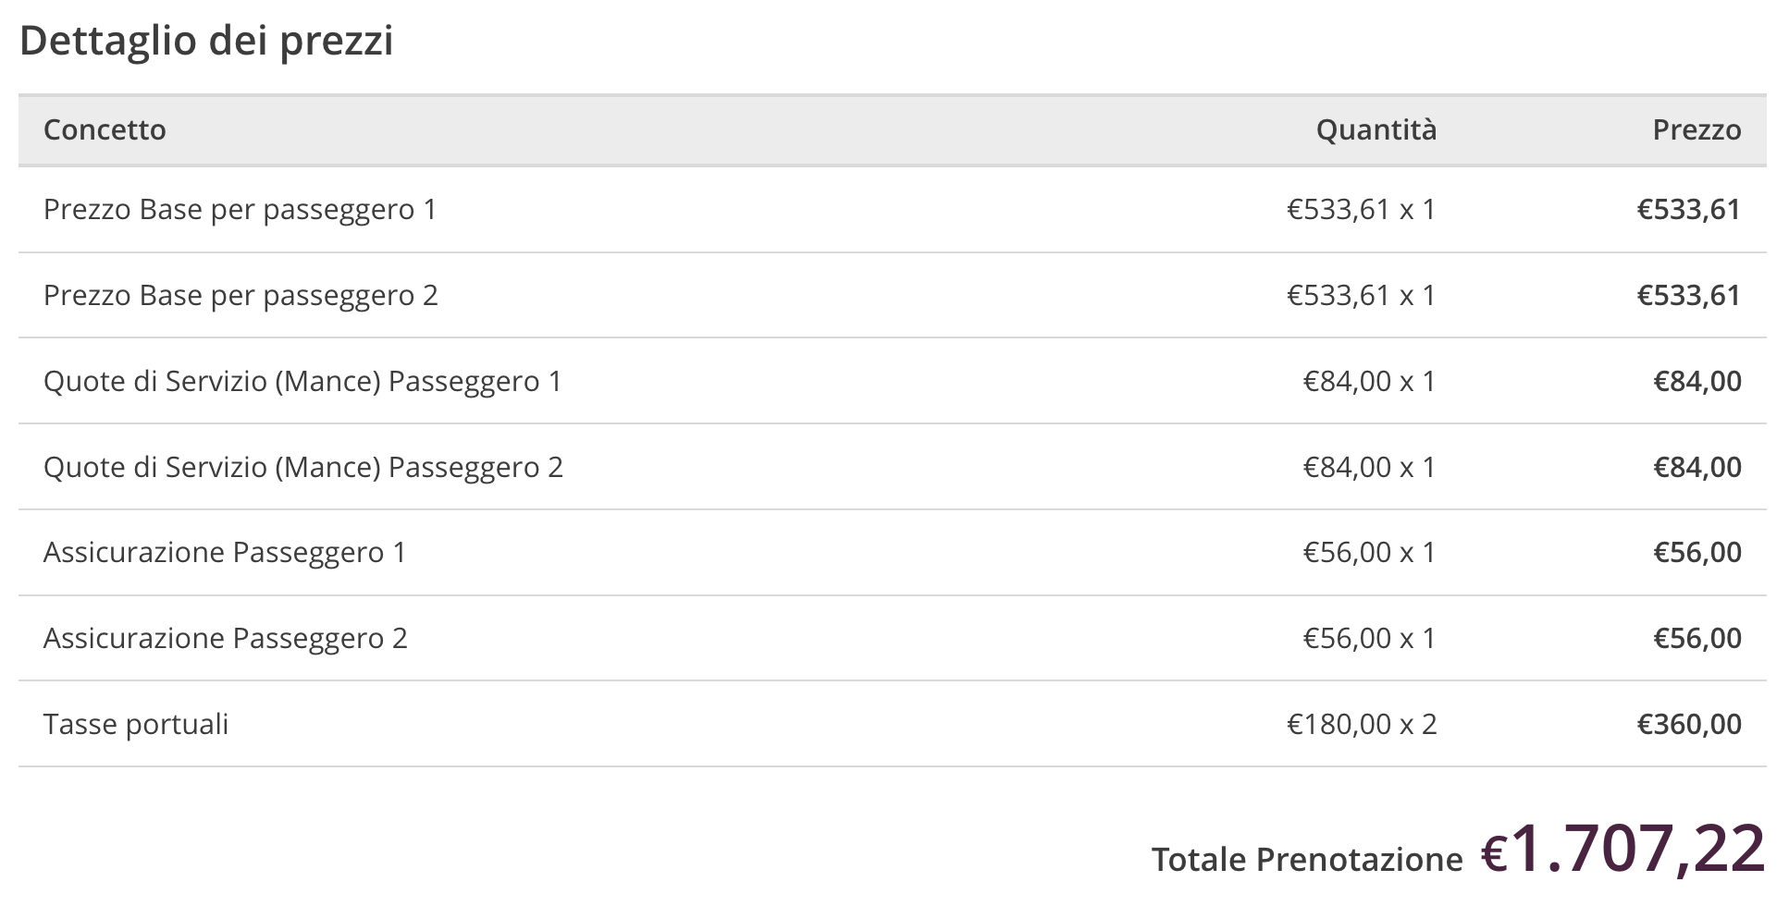Select the €56,00 x 1 quantity for Passeggero 2
Image resolution: width=1789 pixels, height=906 pixels.
click(x=1370, y=638)
